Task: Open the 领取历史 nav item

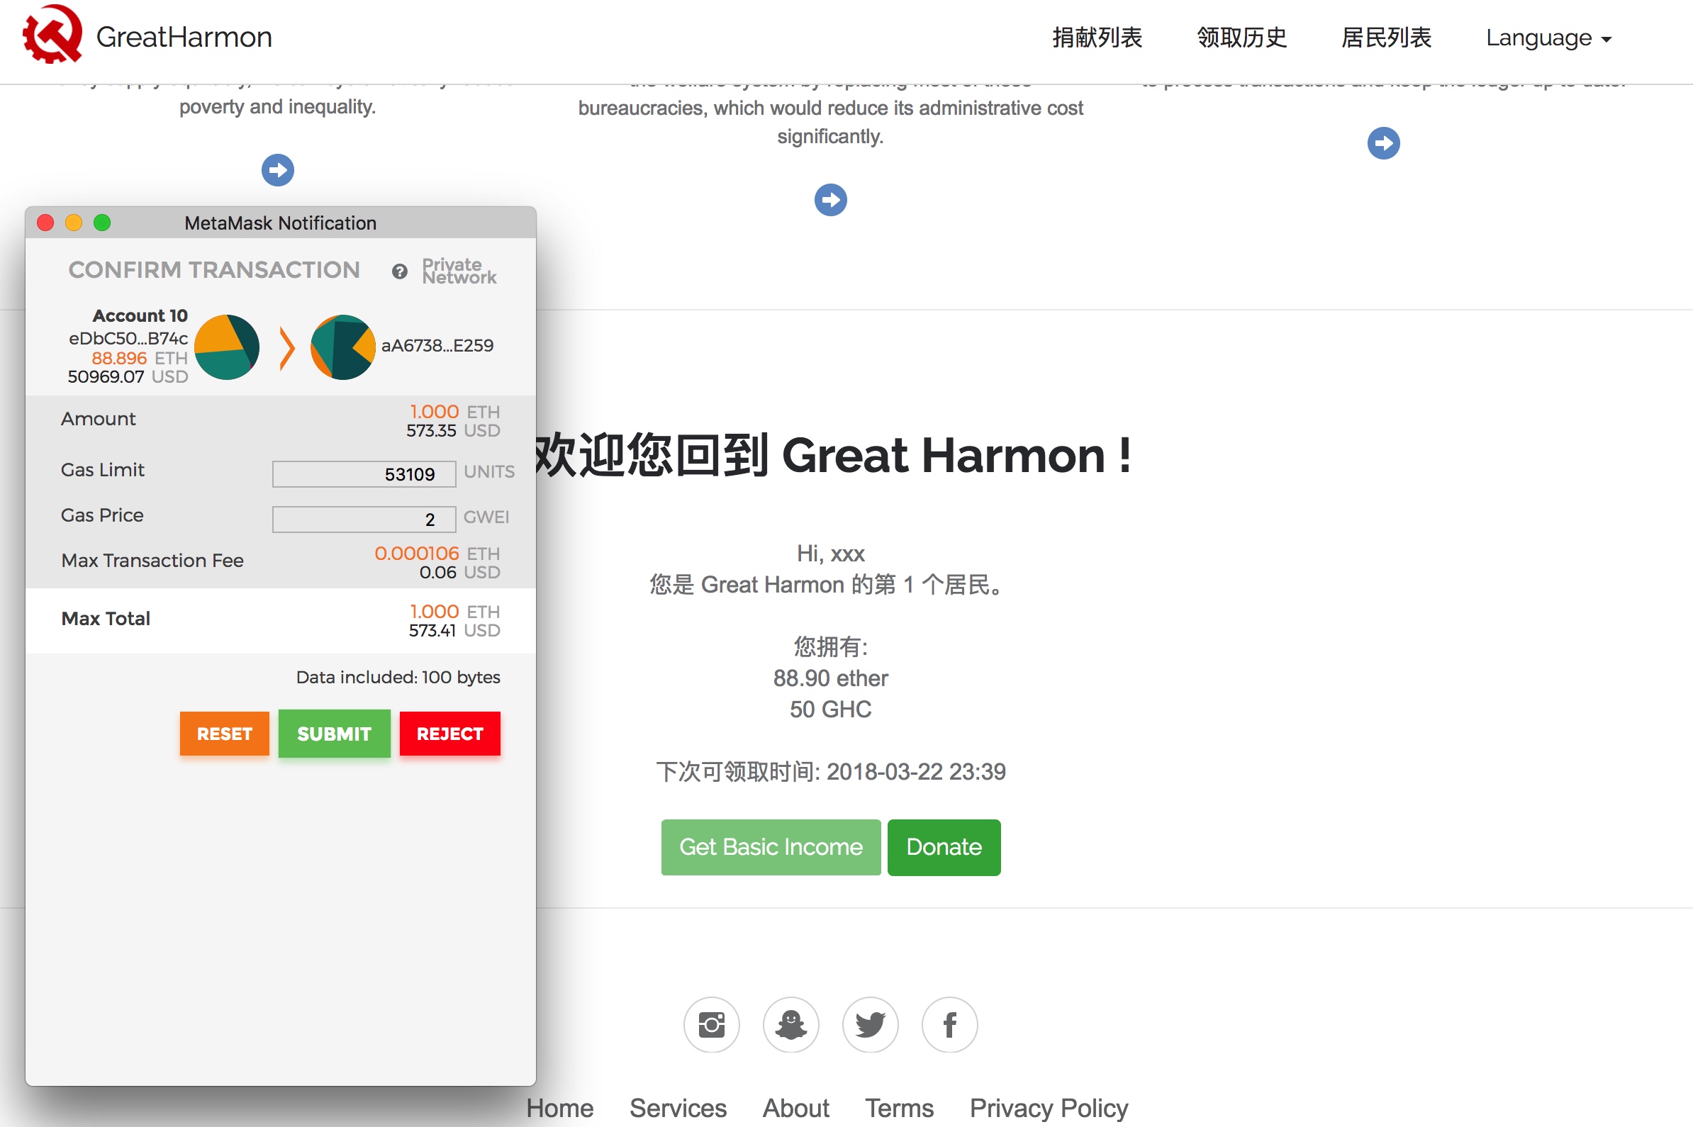Action: (1241, 38)
